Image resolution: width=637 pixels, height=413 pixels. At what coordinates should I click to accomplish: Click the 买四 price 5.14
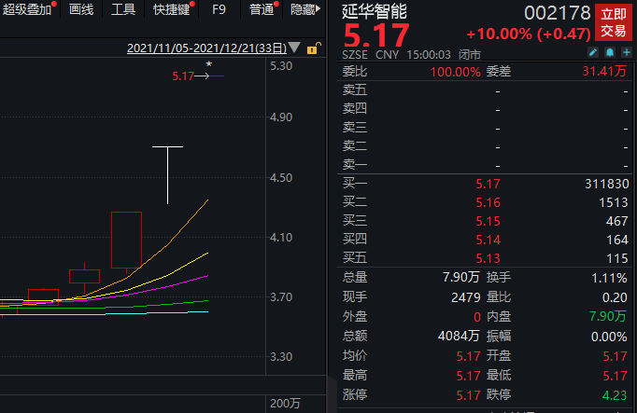click(488, 240)
